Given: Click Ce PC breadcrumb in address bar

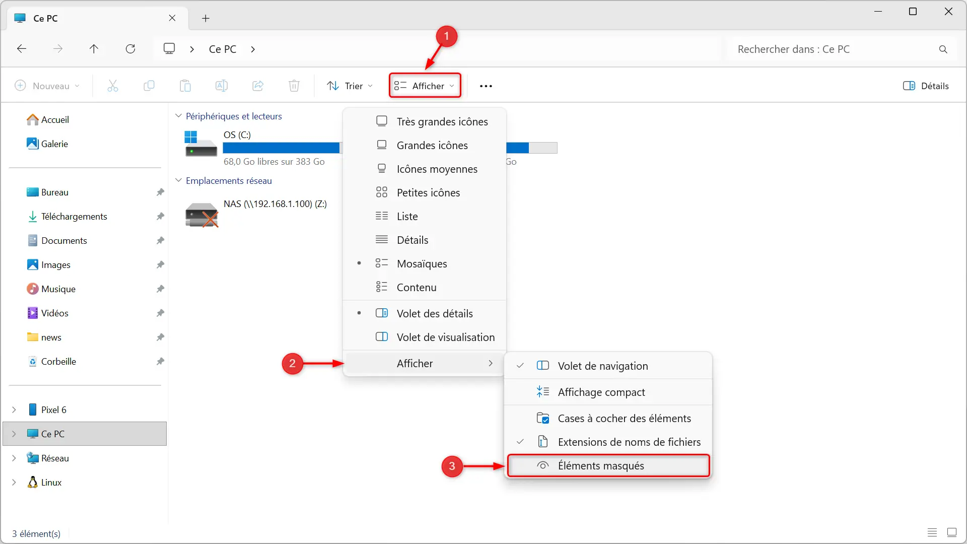Looking at the screenshot, I should [x=223, y=49].
